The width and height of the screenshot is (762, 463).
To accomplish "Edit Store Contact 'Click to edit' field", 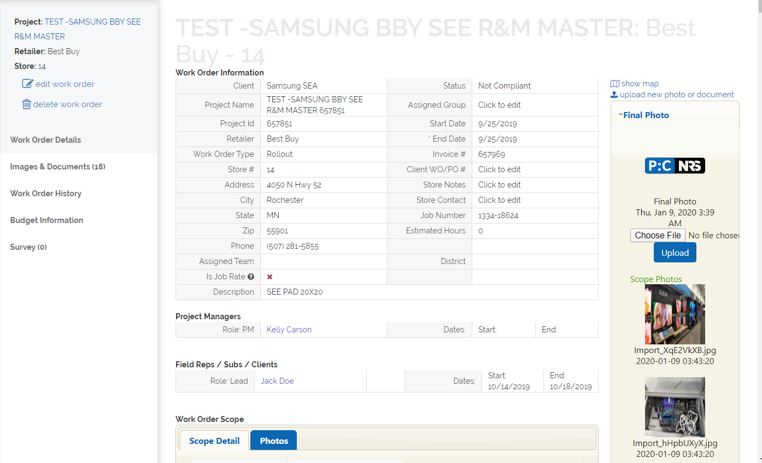I will coord(500,200).
